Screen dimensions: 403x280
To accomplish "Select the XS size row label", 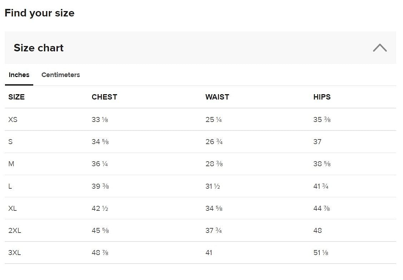I will (x=13, y=119).
